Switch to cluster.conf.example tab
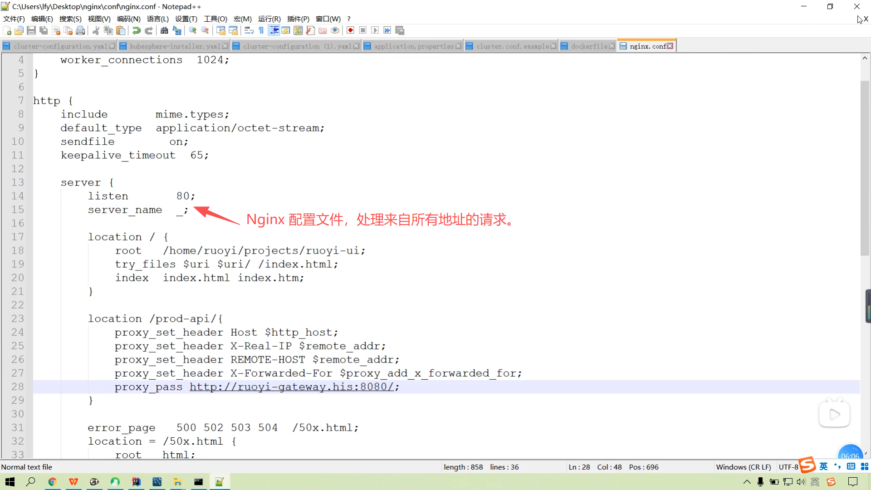Viewport: 871px width, 490px height. click(512, 46)
